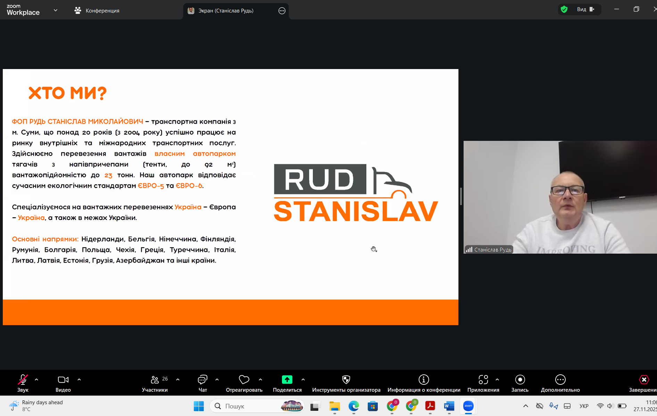Screen dimensions: 657x416
Task: Click Вид view layout button
Action: click(x=585, y=9)
